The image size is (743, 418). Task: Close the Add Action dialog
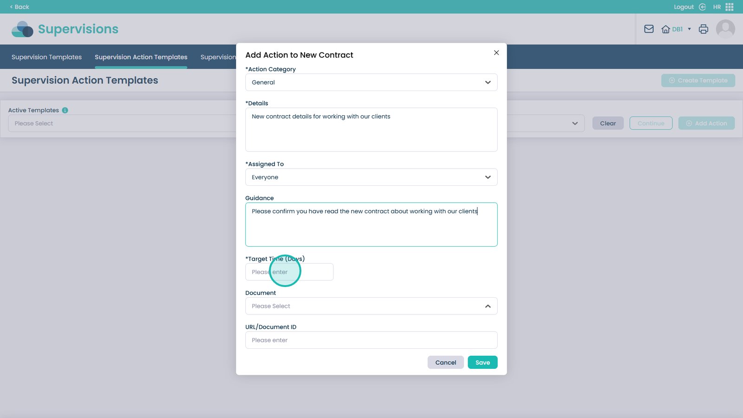coord(496,52)
